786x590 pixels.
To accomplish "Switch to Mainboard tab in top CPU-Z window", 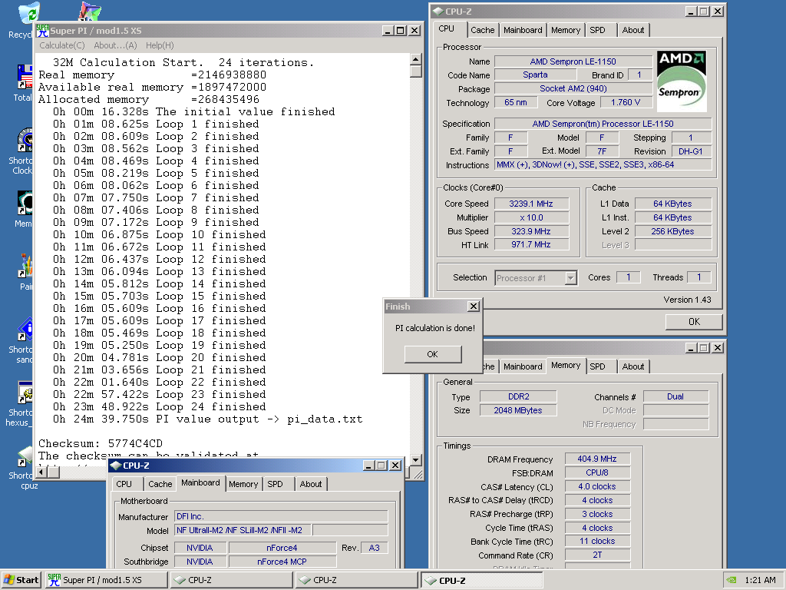I will [523, 30].
